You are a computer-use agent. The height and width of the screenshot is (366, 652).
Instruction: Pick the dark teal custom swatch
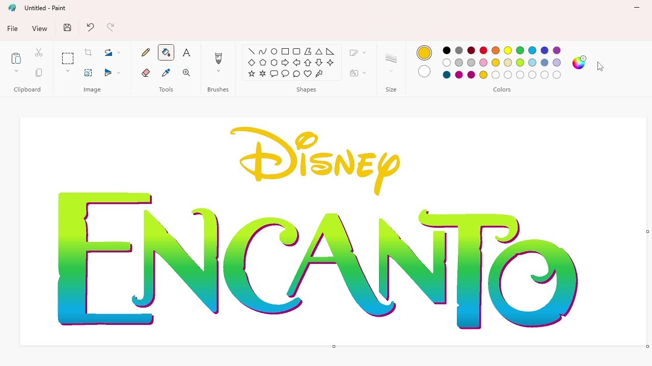click(447, 75)
